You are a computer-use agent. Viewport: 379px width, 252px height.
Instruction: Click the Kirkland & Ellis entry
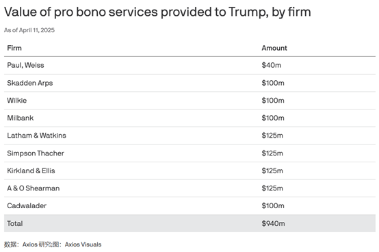pos(31,171)
